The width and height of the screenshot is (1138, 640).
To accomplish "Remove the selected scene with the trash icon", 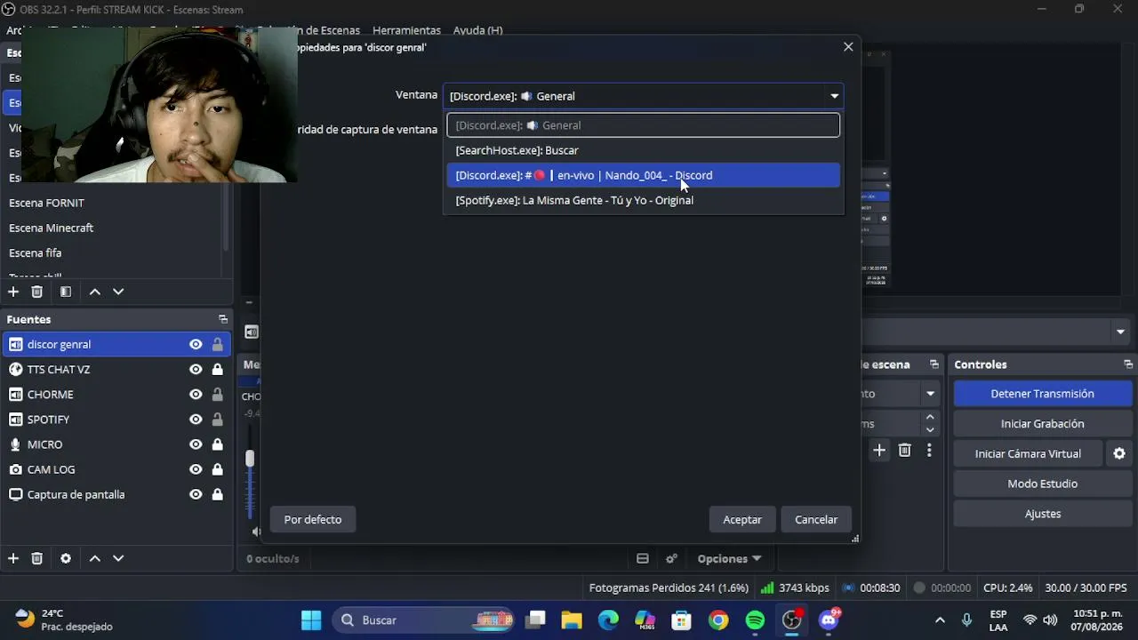I will point(37,292).
